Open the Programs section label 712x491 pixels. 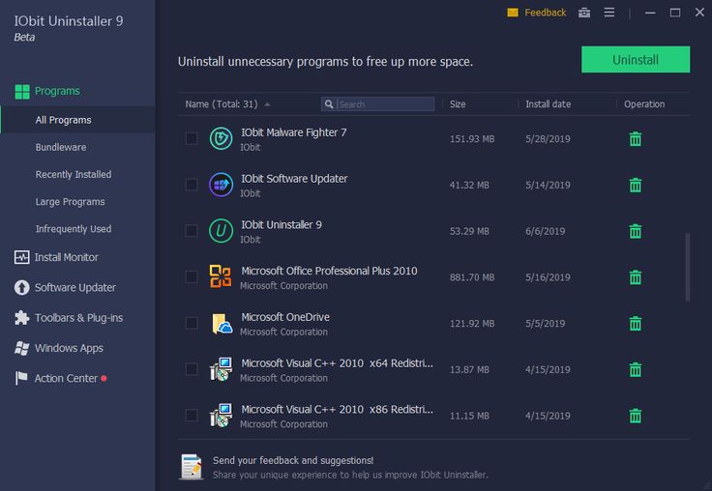57,91
